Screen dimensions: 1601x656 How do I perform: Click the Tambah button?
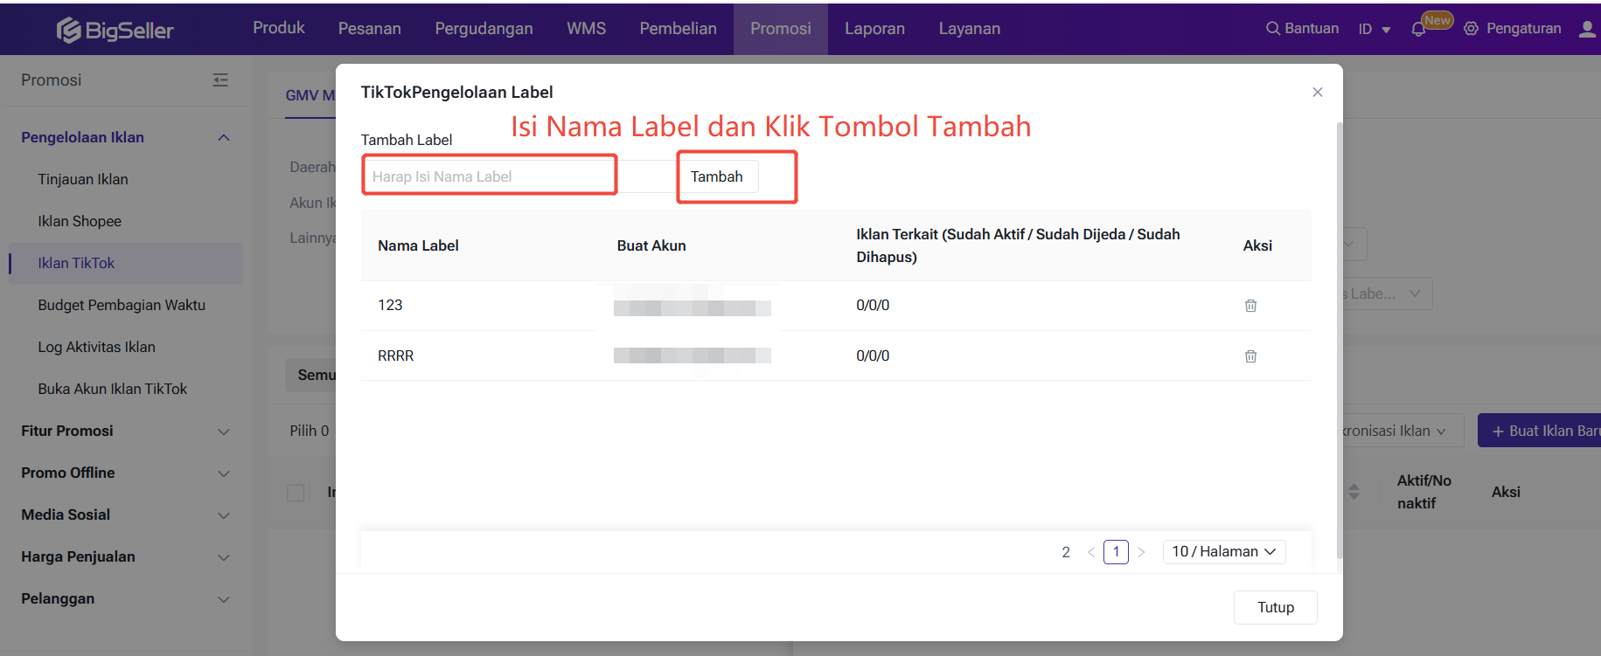click(x=717, y=176)
